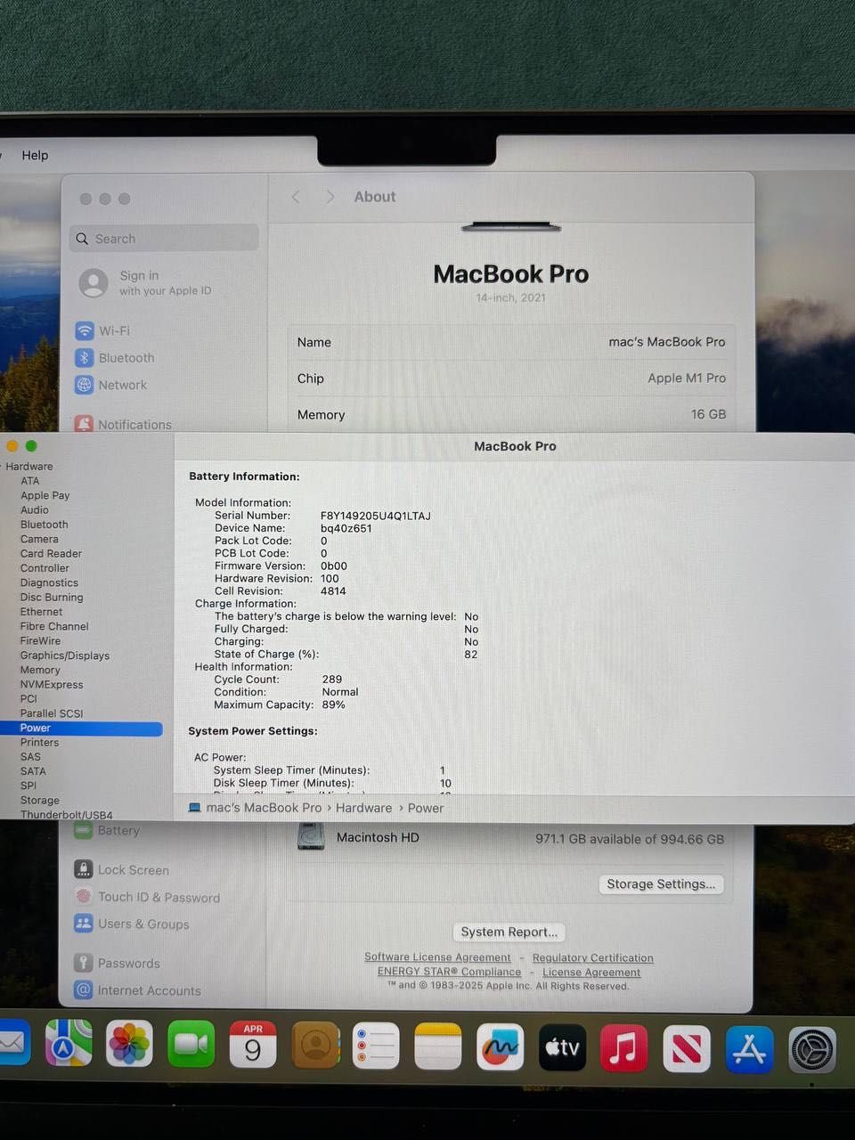Click the System Report button
The image size is (855, 1140).
[x=509, y=932]
